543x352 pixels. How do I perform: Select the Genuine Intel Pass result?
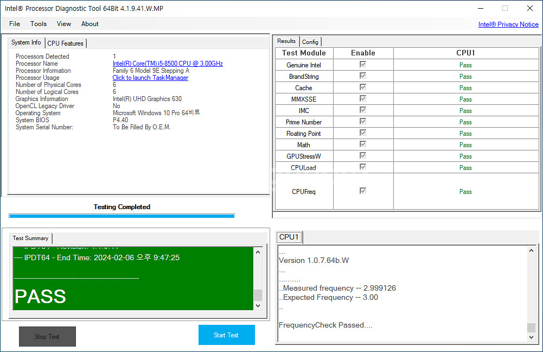pos(465,65)
